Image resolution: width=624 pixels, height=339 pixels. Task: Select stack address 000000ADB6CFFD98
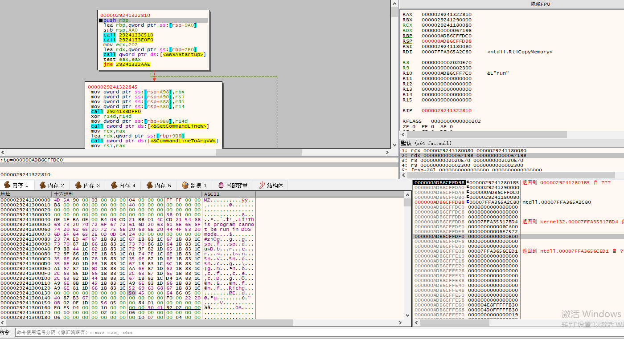[439, 183]
